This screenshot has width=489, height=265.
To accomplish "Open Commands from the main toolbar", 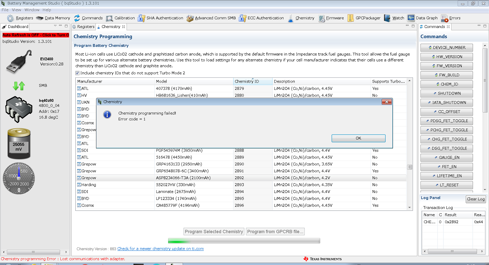I will pyautogui.click(x=88, y=18).
